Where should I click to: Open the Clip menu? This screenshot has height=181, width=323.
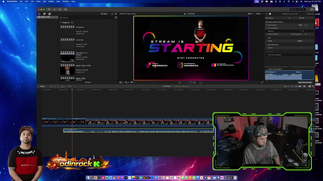pyautogui.click(x=44, y=2)
